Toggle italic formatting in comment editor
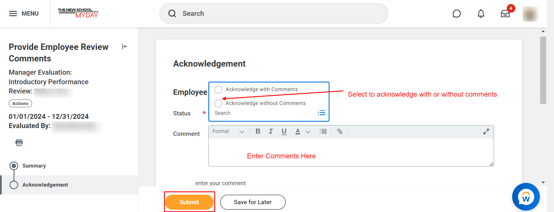The height and width of the screenshot is (212, 554). pos(271,132)
